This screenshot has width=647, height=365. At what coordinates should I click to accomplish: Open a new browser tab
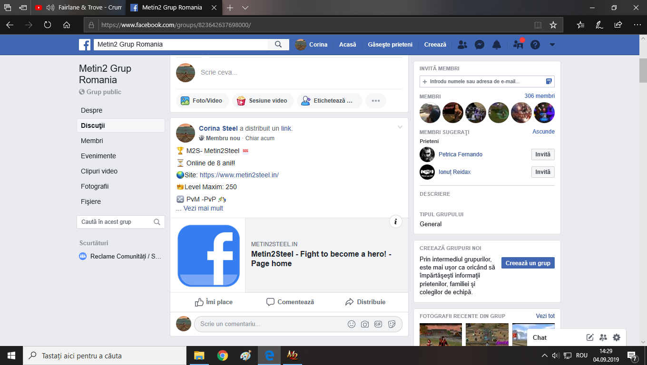click(x=230, y=8)
